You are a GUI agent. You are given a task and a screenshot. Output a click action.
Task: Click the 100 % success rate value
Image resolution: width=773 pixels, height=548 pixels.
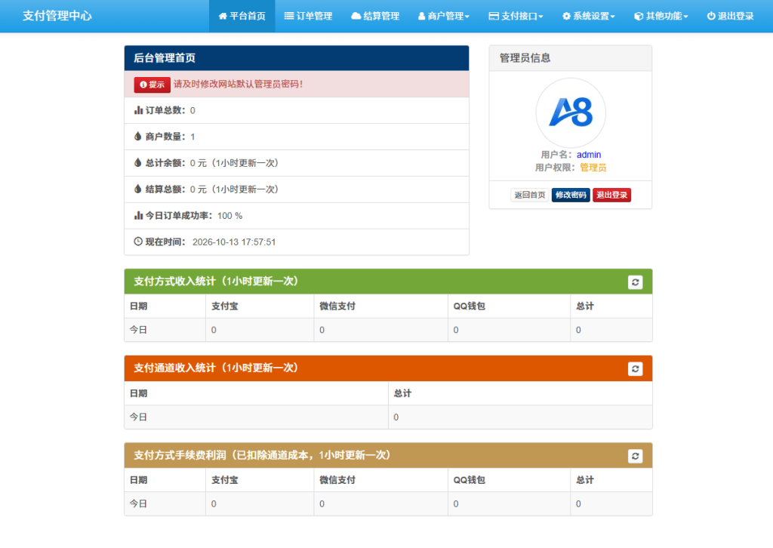coord(229,216)
